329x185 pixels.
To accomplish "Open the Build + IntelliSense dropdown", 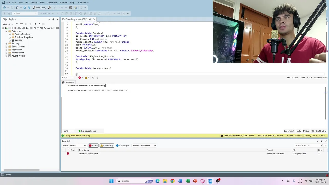I will [x=144, y=145].
